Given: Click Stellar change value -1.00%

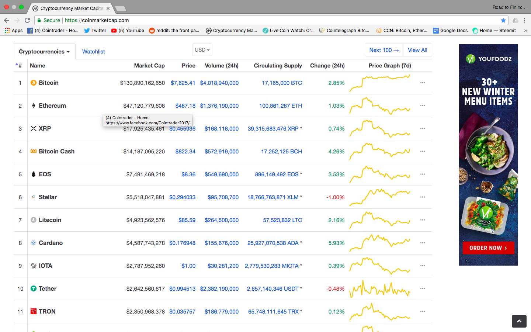Looking at the screenshot, I should 335,197.
